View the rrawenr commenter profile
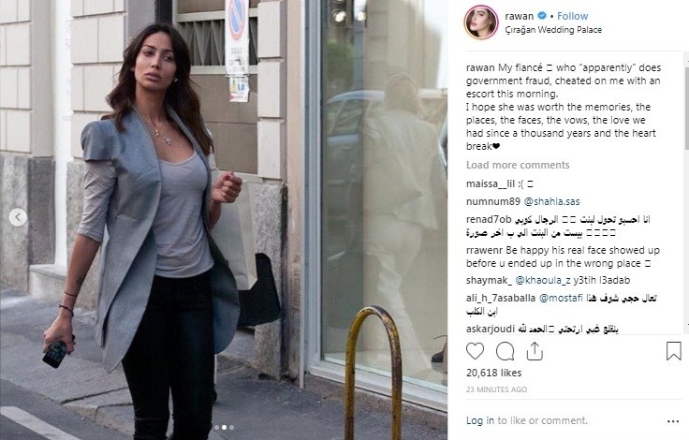This screenshot has height=440, width=689. click(x=485, y=251)
